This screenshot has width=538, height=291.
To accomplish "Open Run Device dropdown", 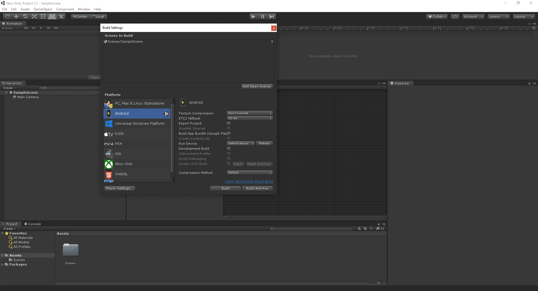I will 241,144.
